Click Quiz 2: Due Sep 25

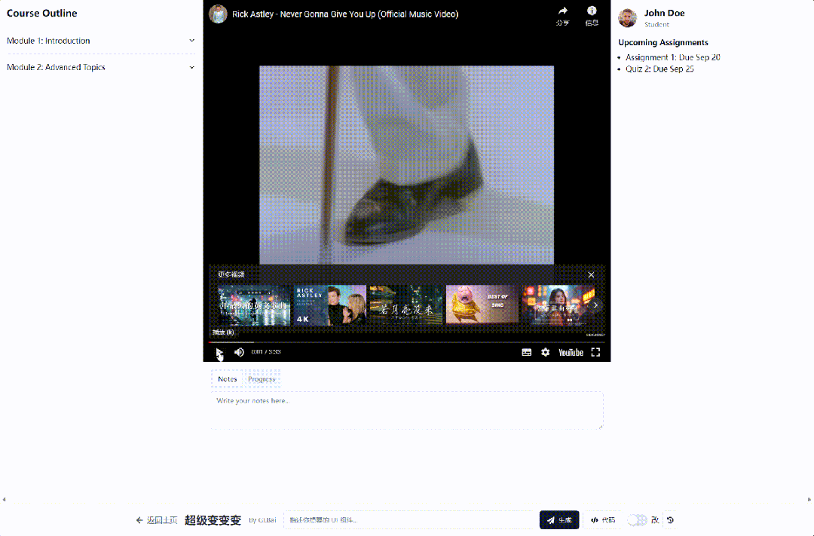pos(659,69)
